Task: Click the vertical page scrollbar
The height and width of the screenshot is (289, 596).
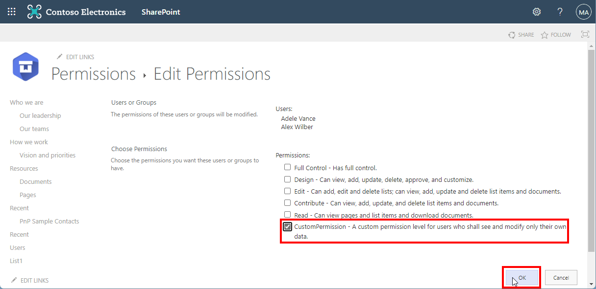Action: click(x=591, y=147)
